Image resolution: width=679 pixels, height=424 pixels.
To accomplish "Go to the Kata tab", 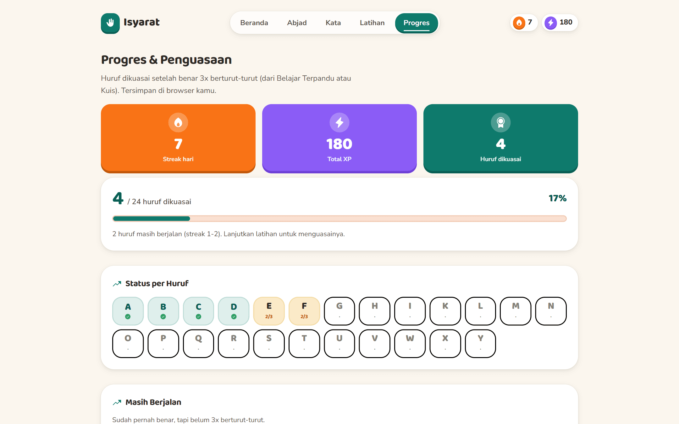I will [333, 23].
